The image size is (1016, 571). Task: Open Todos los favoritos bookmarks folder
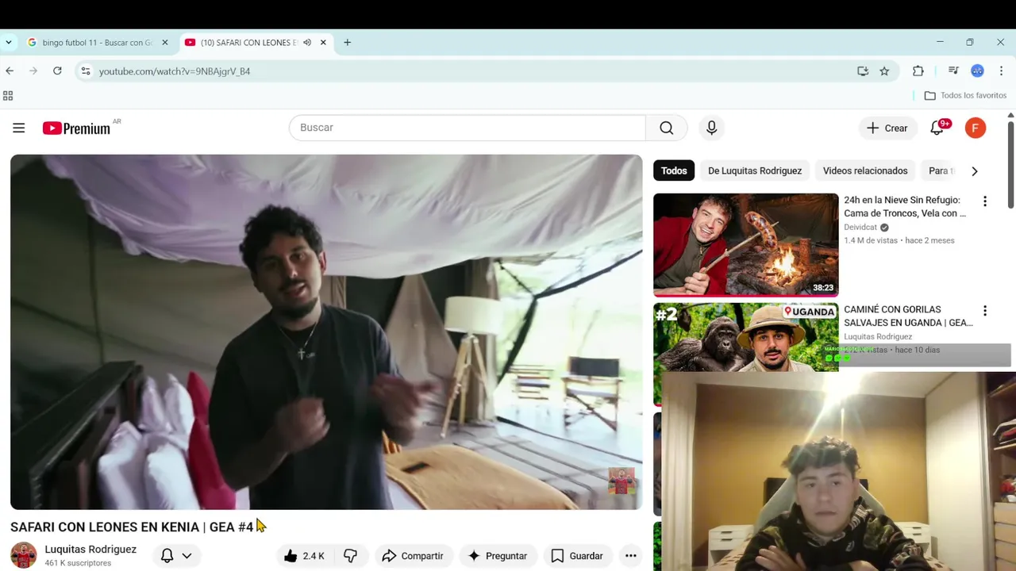[966, 95]
